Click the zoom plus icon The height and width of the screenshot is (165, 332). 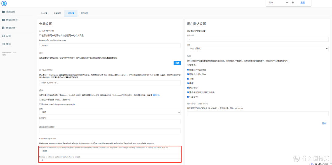coord(293,2)
